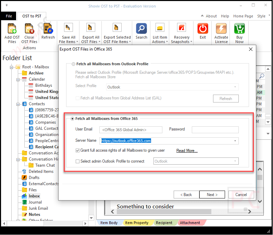Click the Search ribbon icon

[x=141, y=29]
